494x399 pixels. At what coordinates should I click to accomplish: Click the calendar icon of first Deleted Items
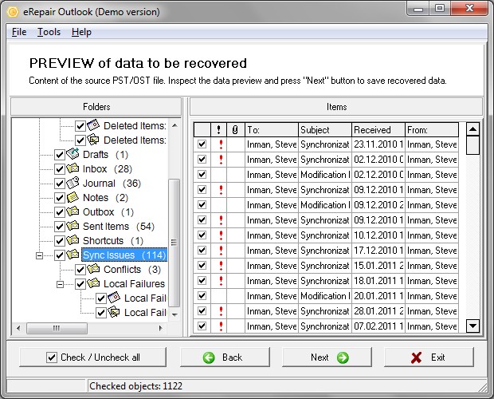coord(93,125)
